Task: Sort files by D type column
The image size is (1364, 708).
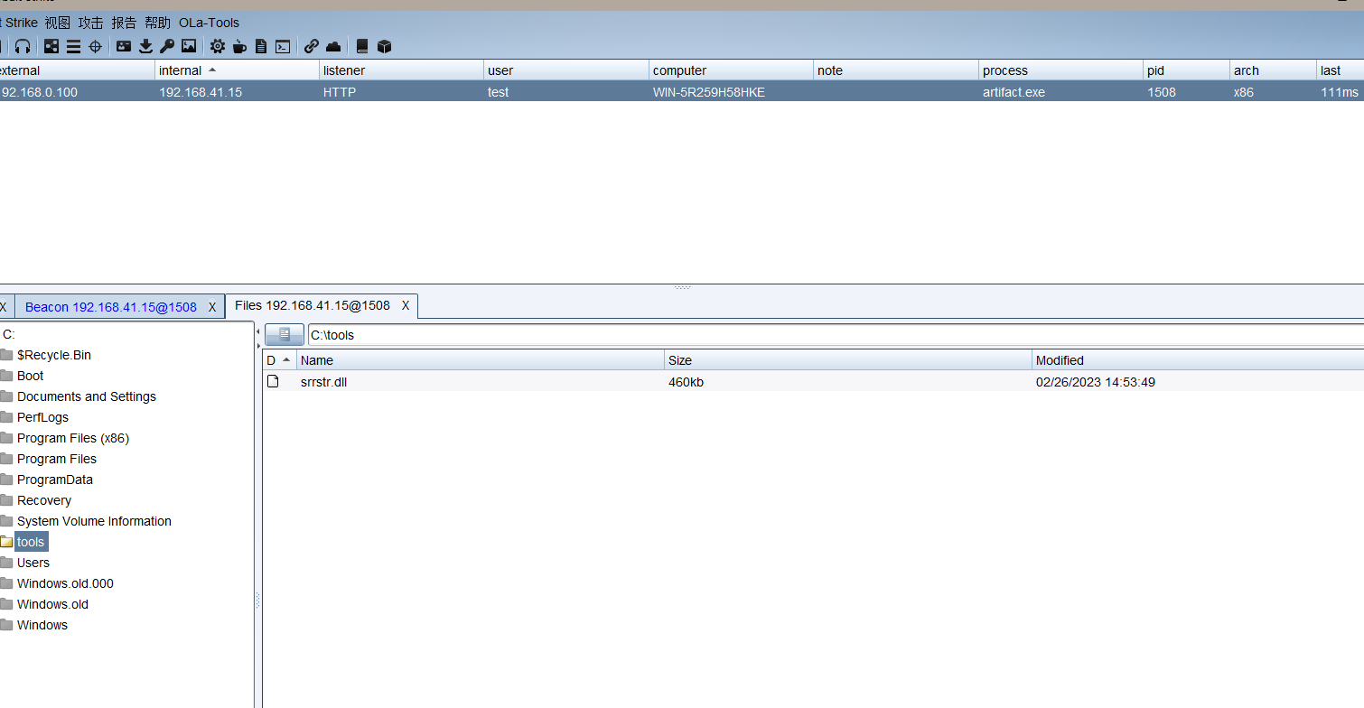Action: pyautogui.click(x=279, y=360)
